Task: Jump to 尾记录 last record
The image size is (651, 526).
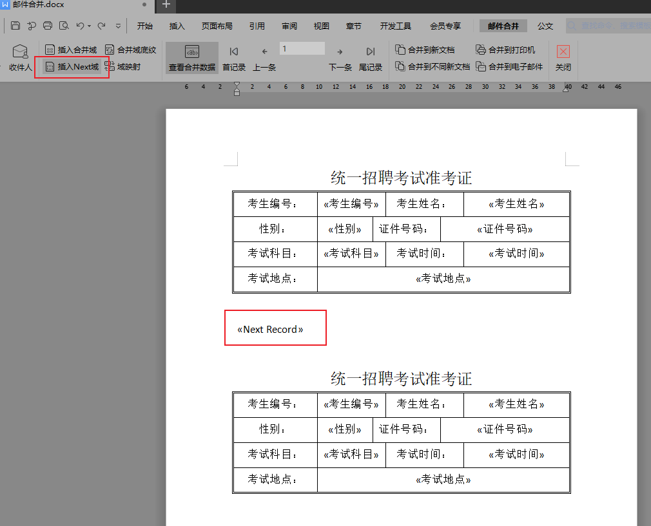Action: pyautogui.click(x=371, y=58)
